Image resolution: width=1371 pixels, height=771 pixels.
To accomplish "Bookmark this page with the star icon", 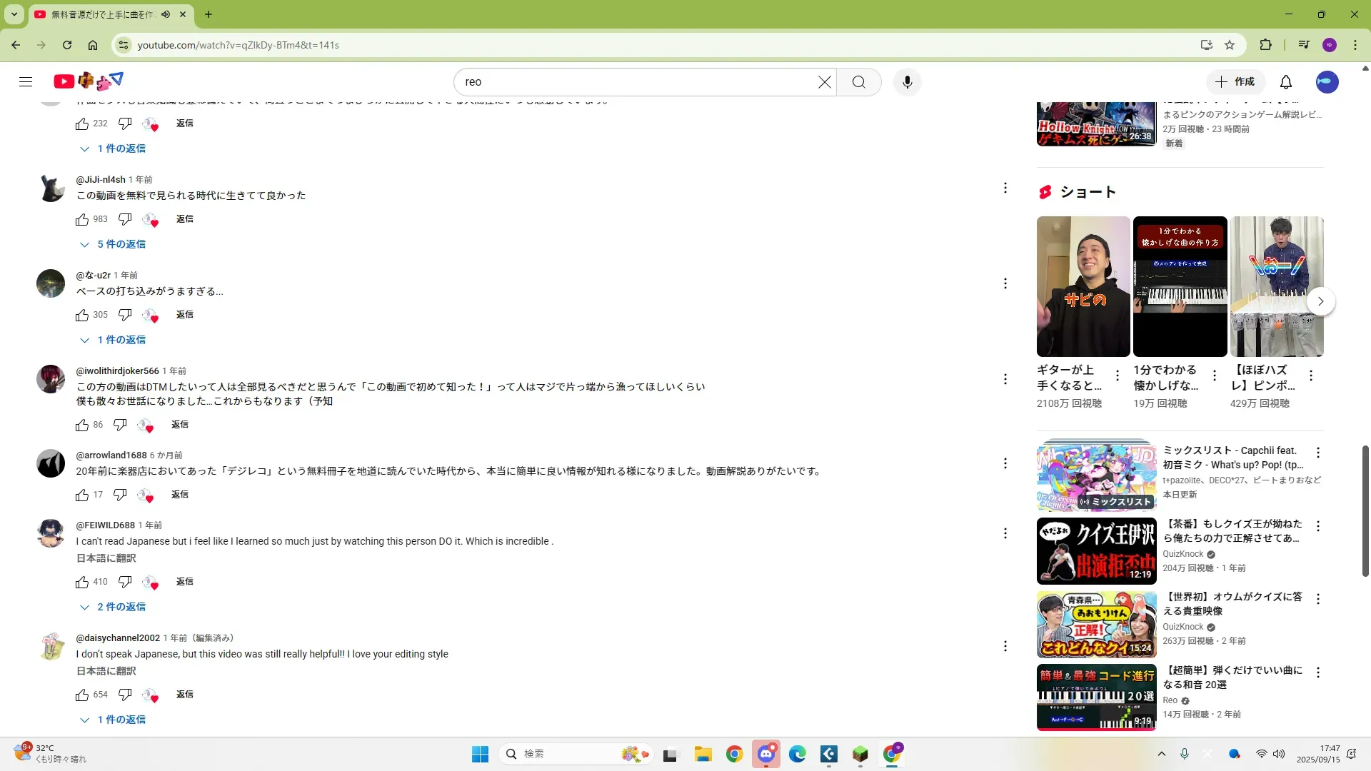I will tap(1229, 45).
